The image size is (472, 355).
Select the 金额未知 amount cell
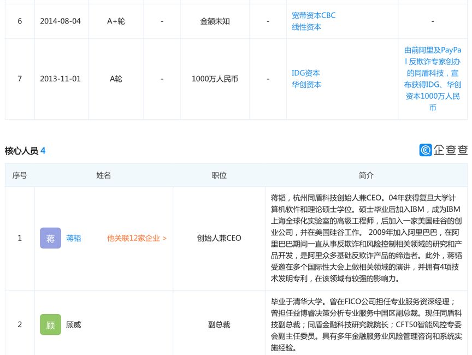pyautogui.click(x=215, y=21)
